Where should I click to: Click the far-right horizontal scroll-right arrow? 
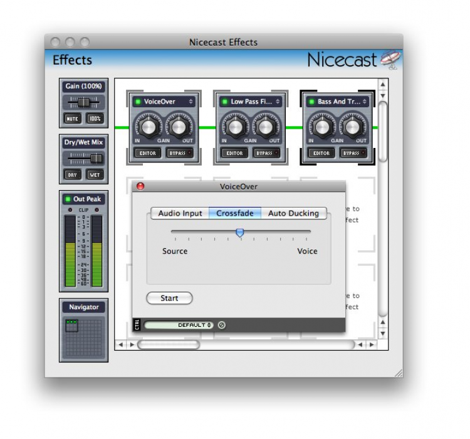coord(372,344)
